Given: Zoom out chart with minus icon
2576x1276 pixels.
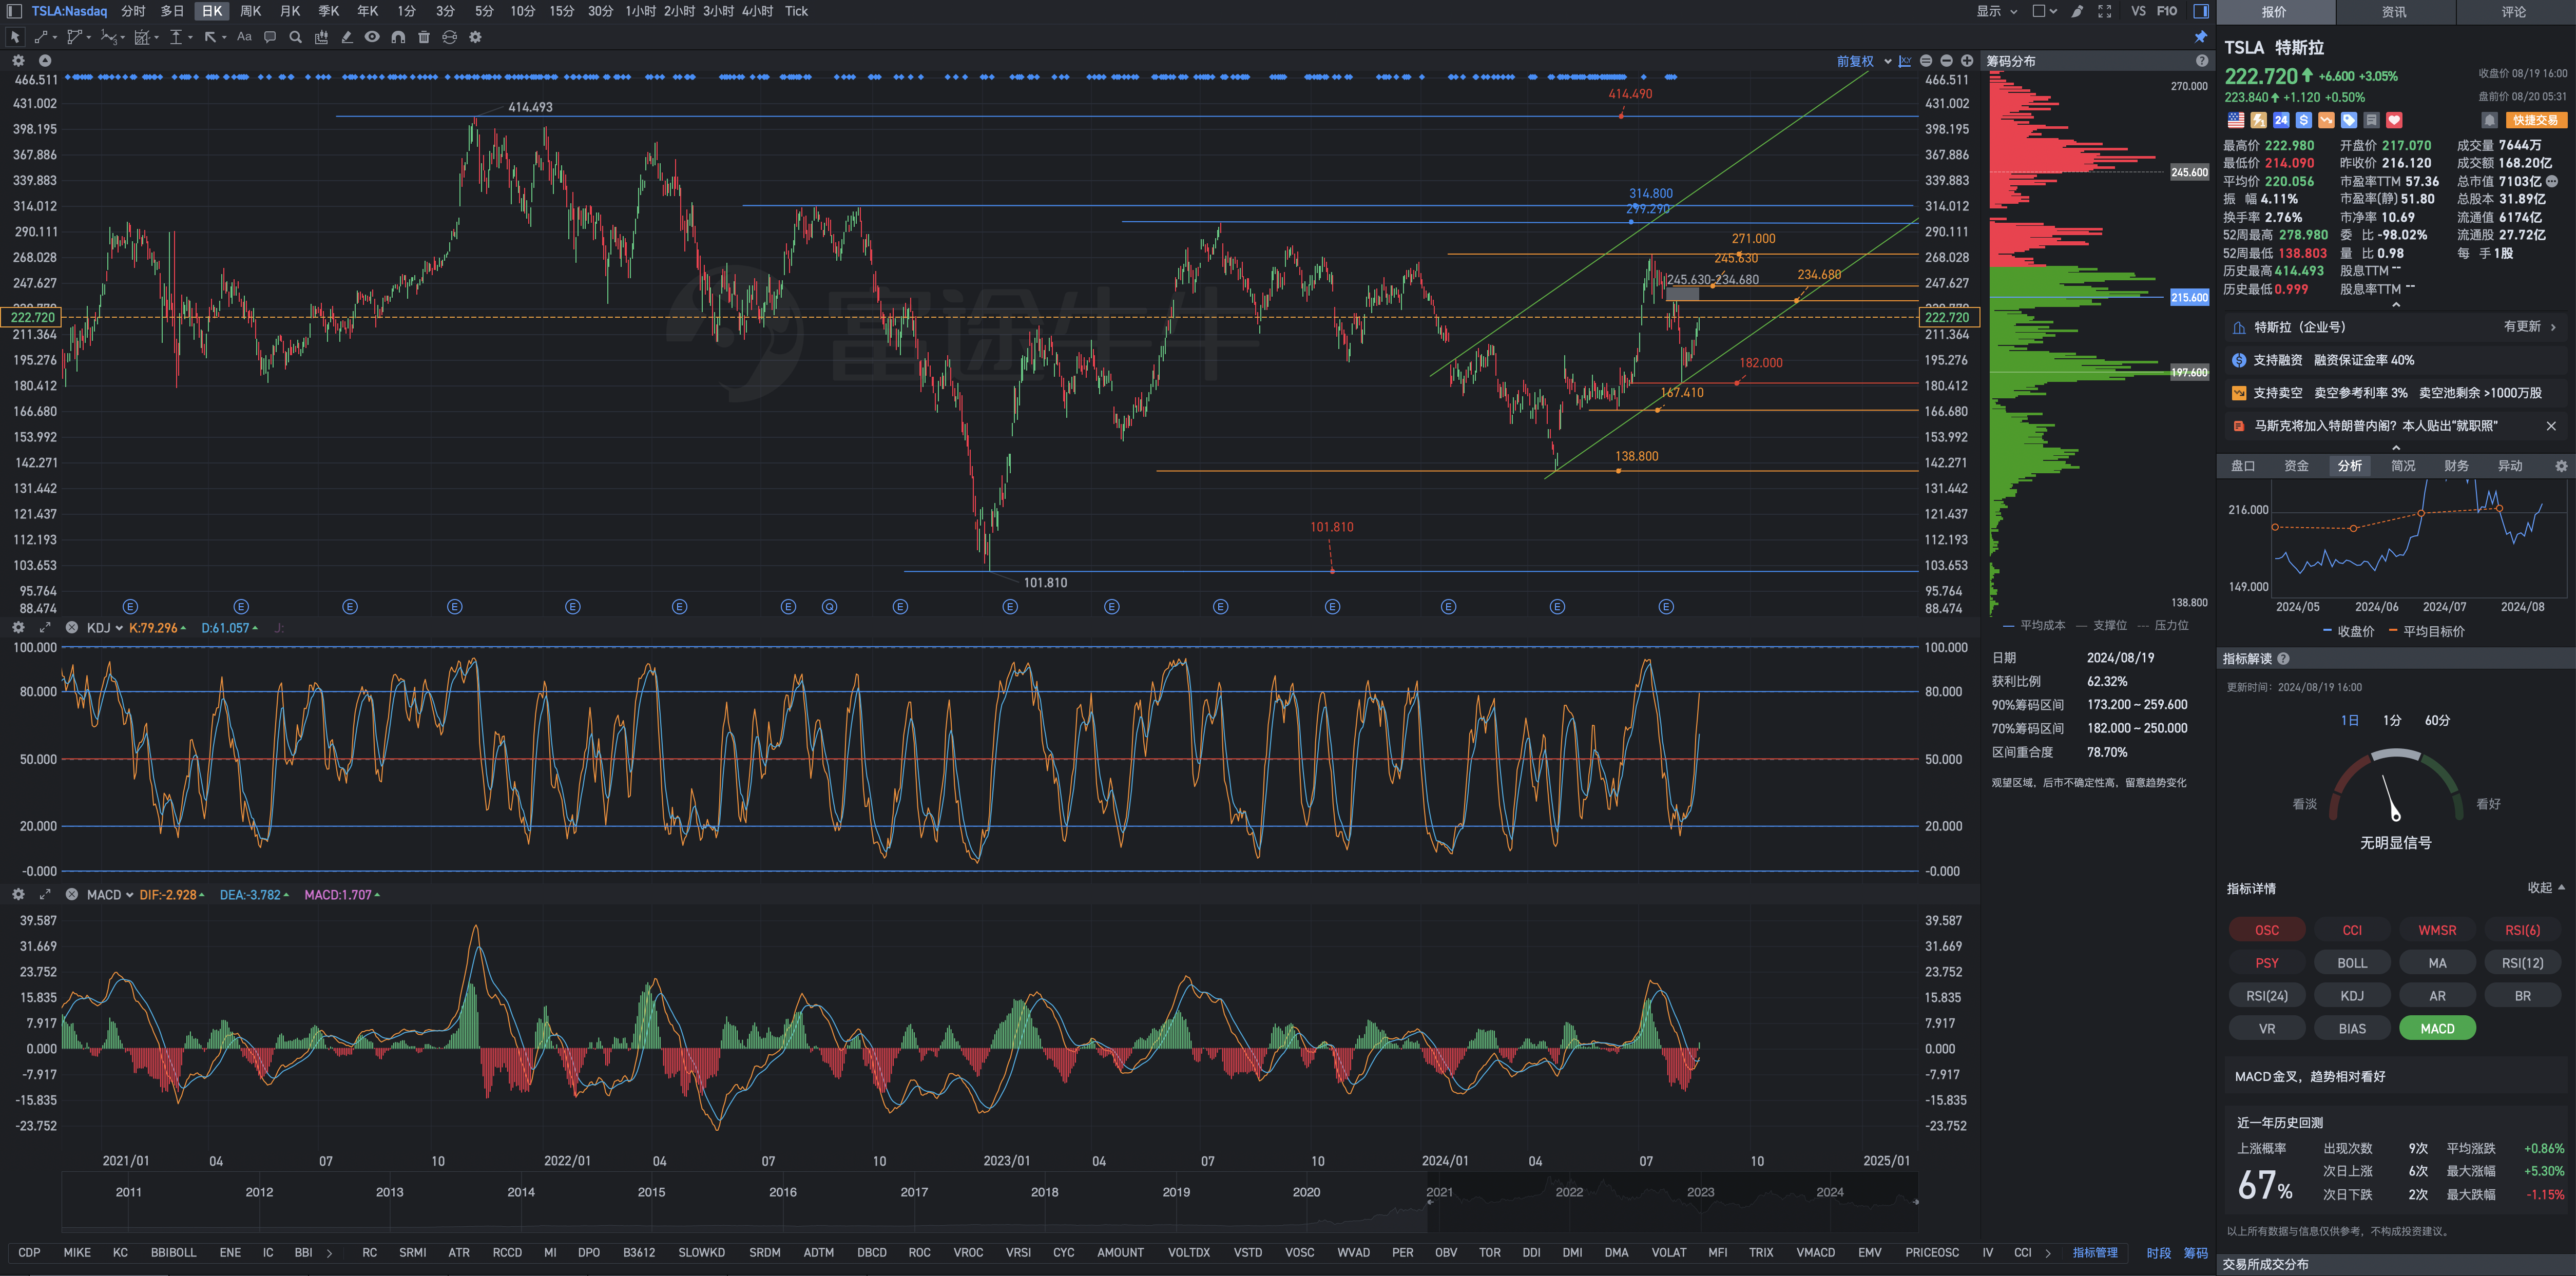Looking at the screenshot, I should point(1946,61).
